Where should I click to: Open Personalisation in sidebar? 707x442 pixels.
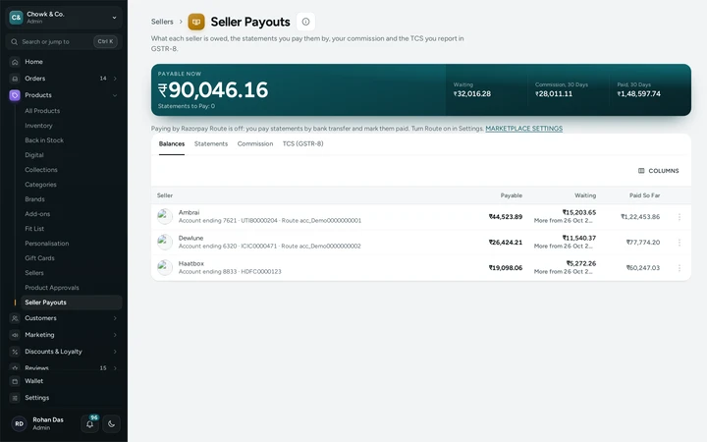point(47,244)
